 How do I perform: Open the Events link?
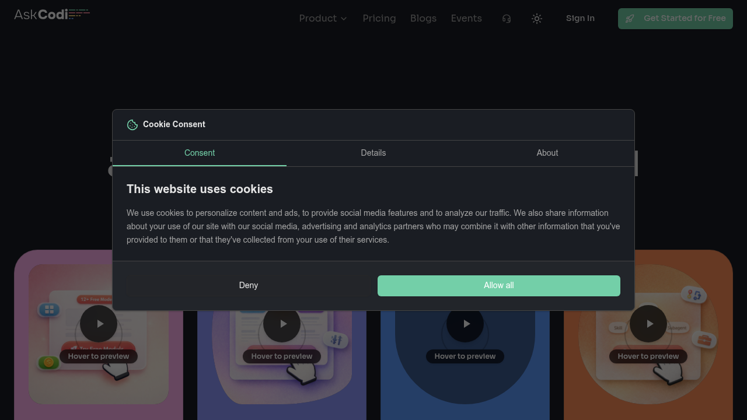click(x=466, y=19)
